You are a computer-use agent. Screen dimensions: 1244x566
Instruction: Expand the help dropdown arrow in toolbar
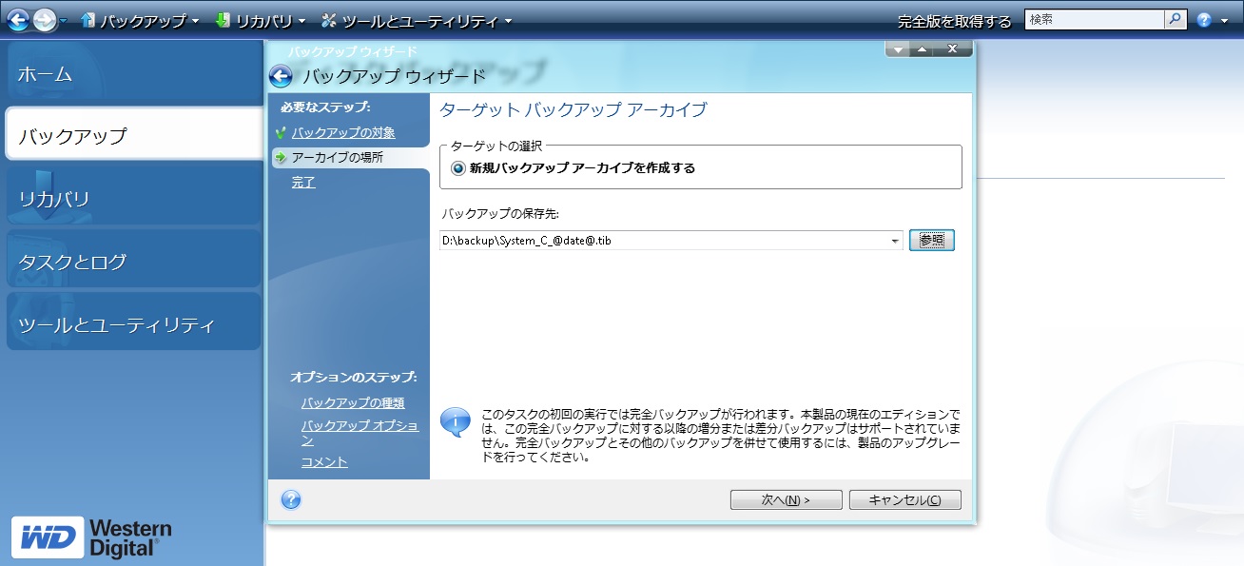[x=1222, y=21]
